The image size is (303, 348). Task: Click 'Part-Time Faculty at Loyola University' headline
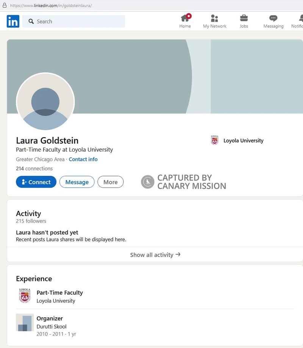(64, 150)
